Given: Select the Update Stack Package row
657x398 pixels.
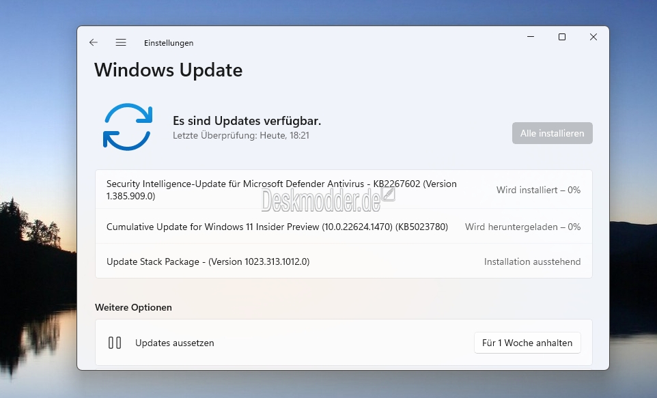Looking at the screenshot, I should point(344,261).
